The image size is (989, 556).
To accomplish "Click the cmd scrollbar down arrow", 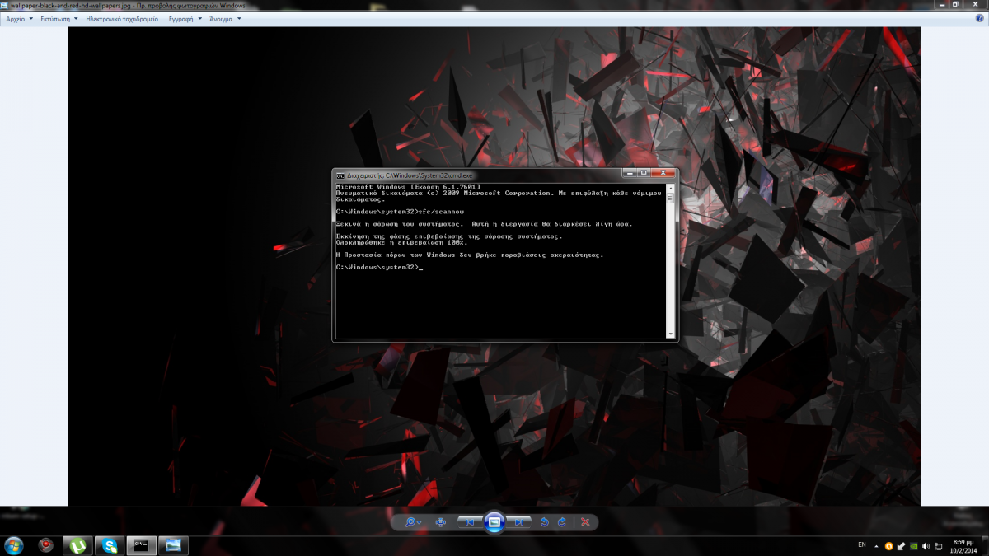I will click(670, 334).
